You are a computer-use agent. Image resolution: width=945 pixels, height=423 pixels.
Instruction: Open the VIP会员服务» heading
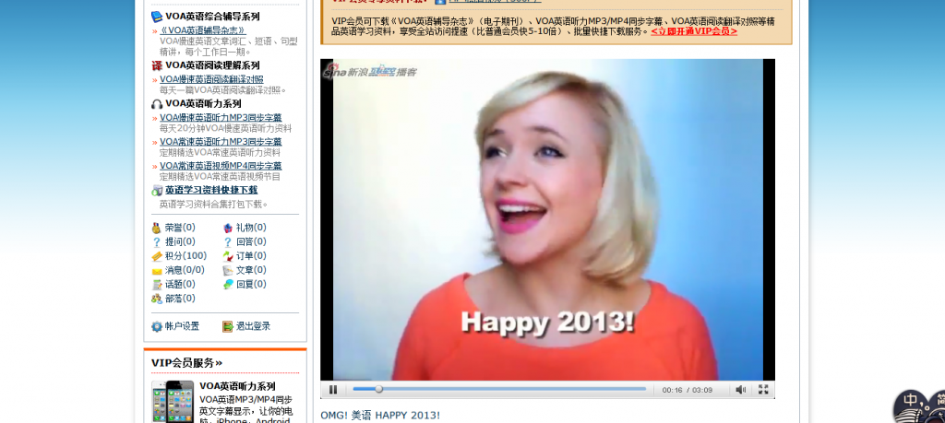[186, 363]
